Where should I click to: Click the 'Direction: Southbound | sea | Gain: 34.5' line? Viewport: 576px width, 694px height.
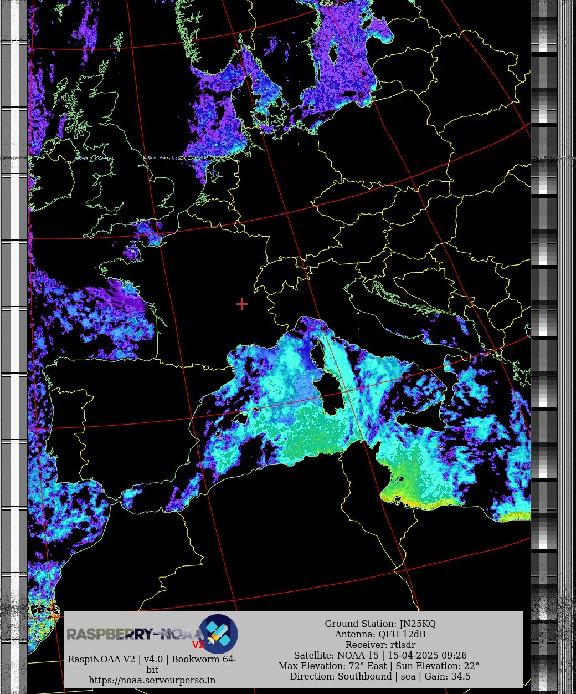380,676
